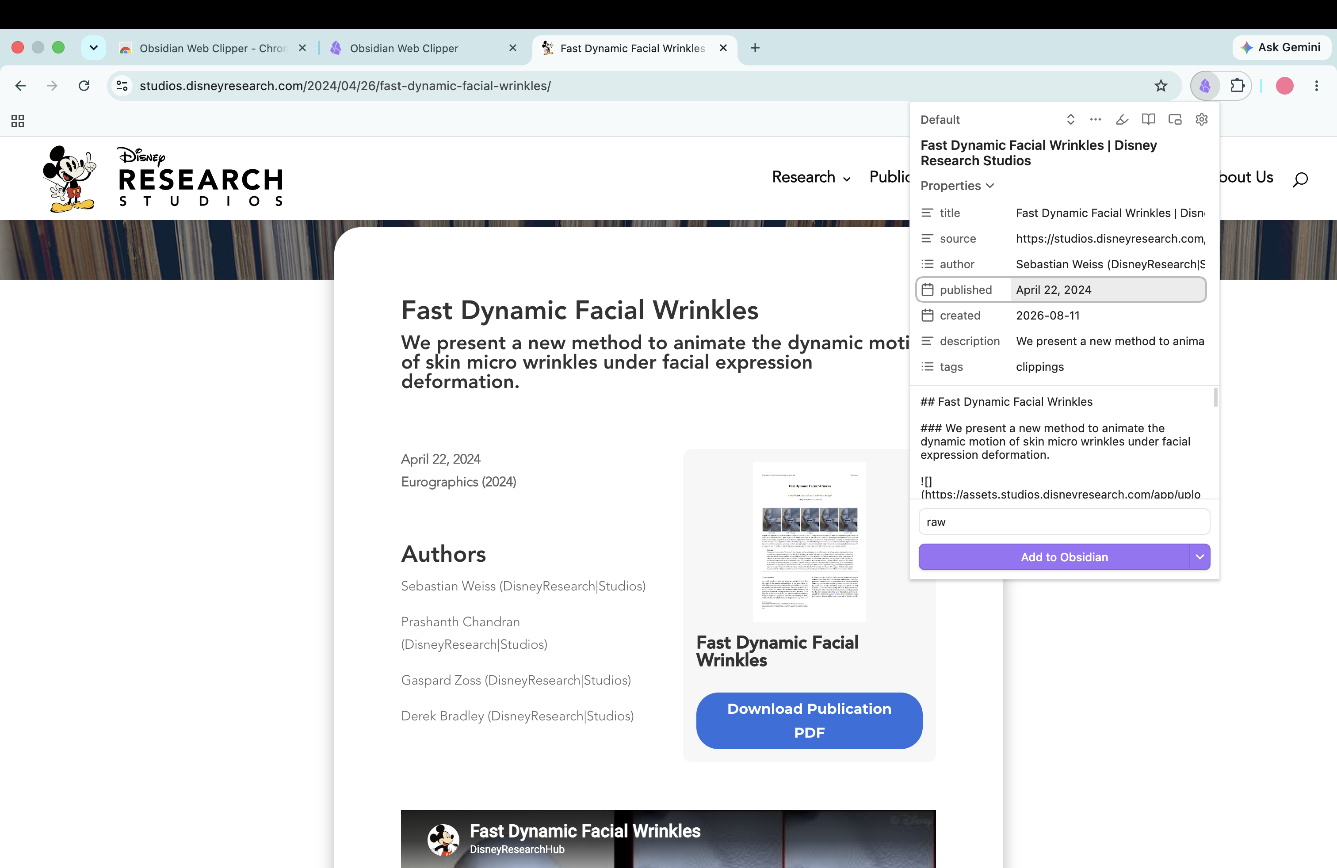
Task: View site information icon in address bar
Action: [122, 86]
